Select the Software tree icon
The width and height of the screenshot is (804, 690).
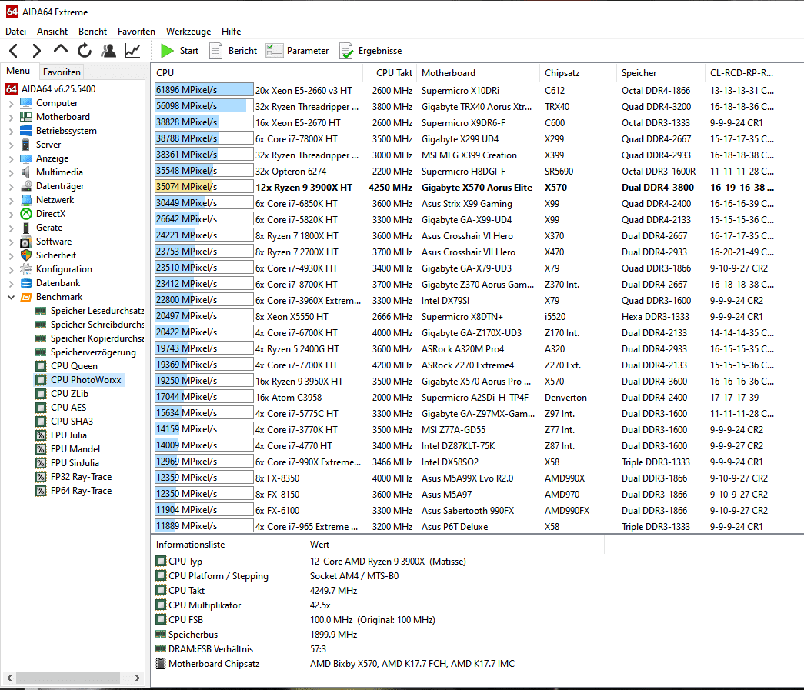coord(26,242)
